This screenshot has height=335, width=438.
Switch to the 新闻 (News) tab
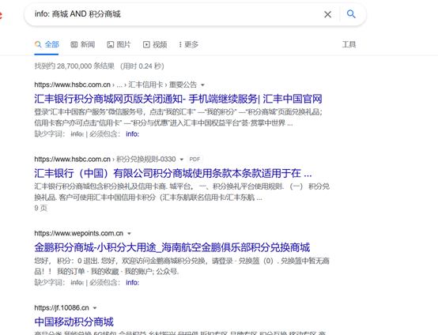coord(83,44)
